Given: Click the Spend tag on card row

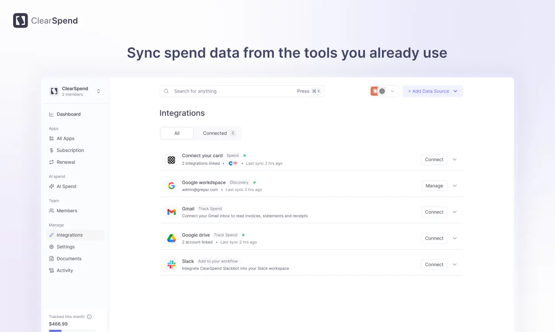Looking at the screenshot, I should 232,156.
